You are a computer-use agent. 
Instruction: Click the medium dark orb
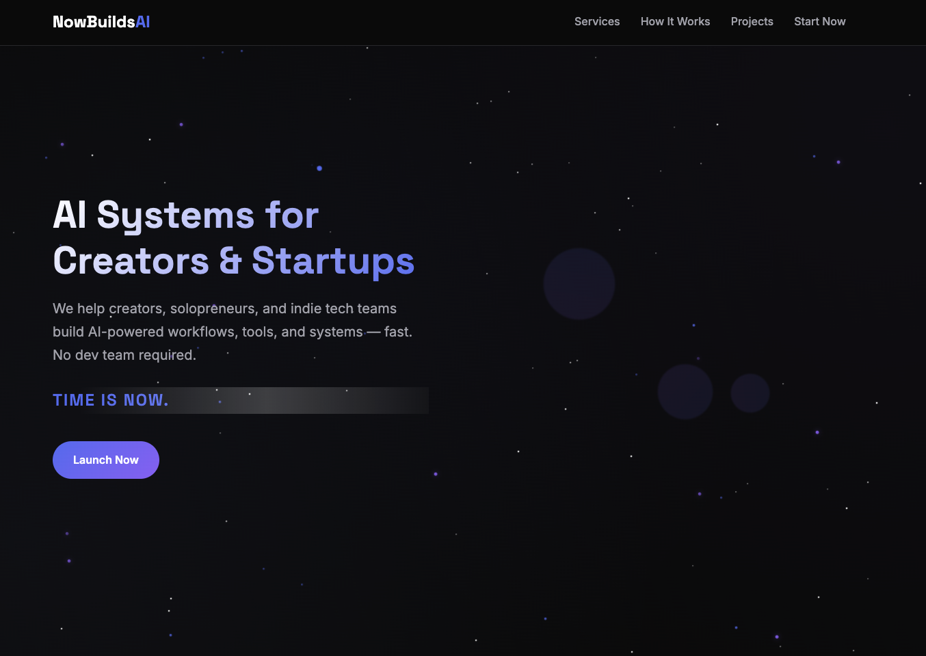[x=685, y=392]
